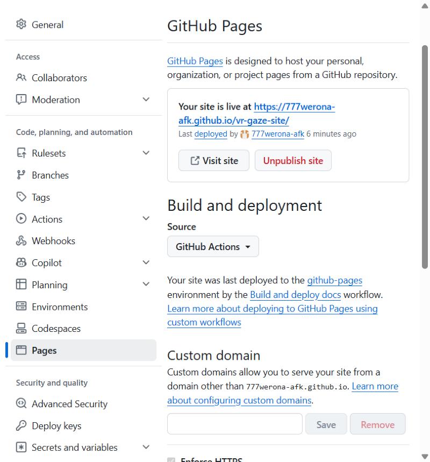
Task: Click the Rulesets icon in sidebar
Action: (21, 153)
